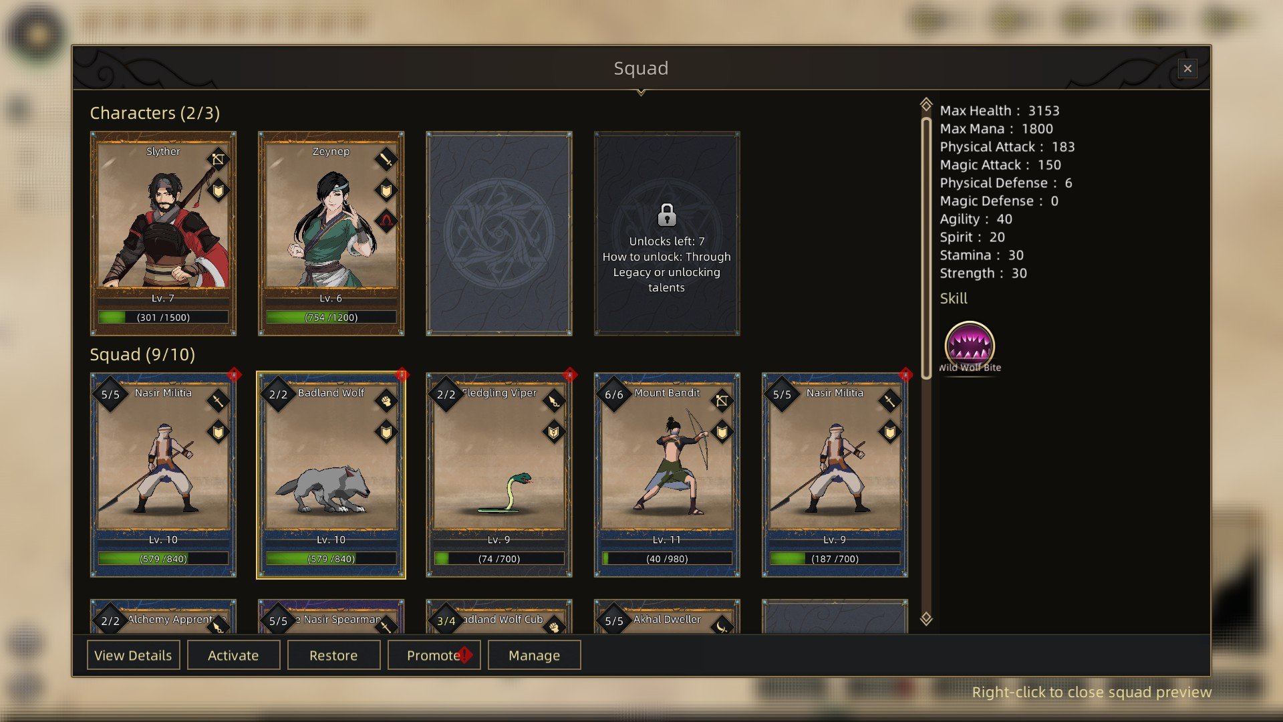Click the stats scrollbar down arrow

tap(926, 618)
